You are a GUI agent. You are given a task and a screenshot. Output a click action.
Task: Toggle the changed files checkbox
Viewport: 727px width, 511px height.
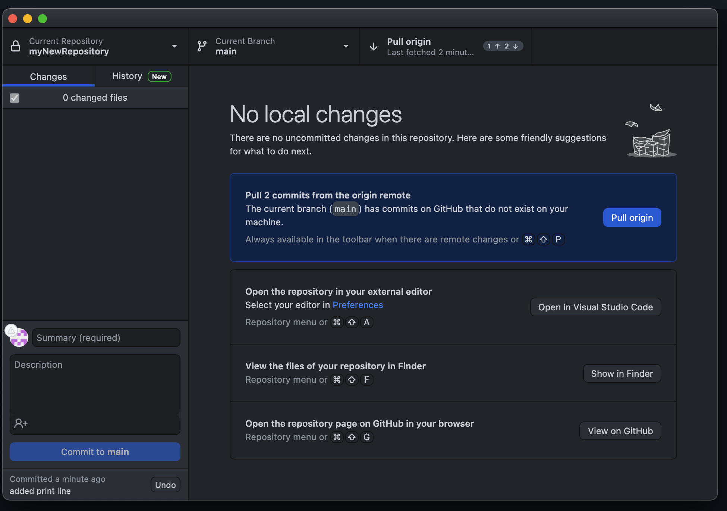pos(15,98)
